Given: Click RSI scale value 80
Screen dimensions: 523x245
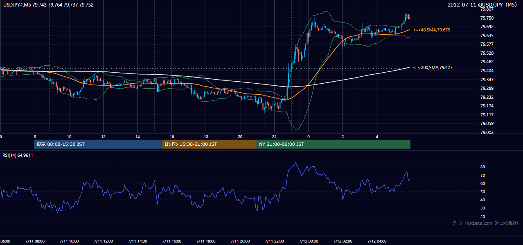Looking at the screenshot, I should point(482,167).
